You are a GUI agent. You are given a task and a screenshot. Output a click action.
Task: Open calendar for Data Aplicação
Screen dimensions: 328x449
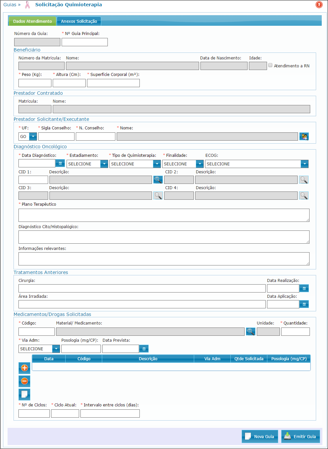pos(304,304)
